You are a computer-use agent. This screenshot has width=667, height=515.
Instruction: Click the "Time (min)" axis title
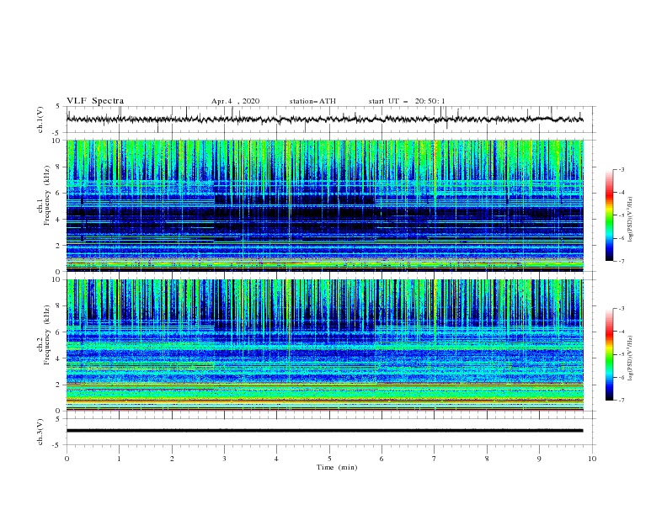[x=337, y=467]
